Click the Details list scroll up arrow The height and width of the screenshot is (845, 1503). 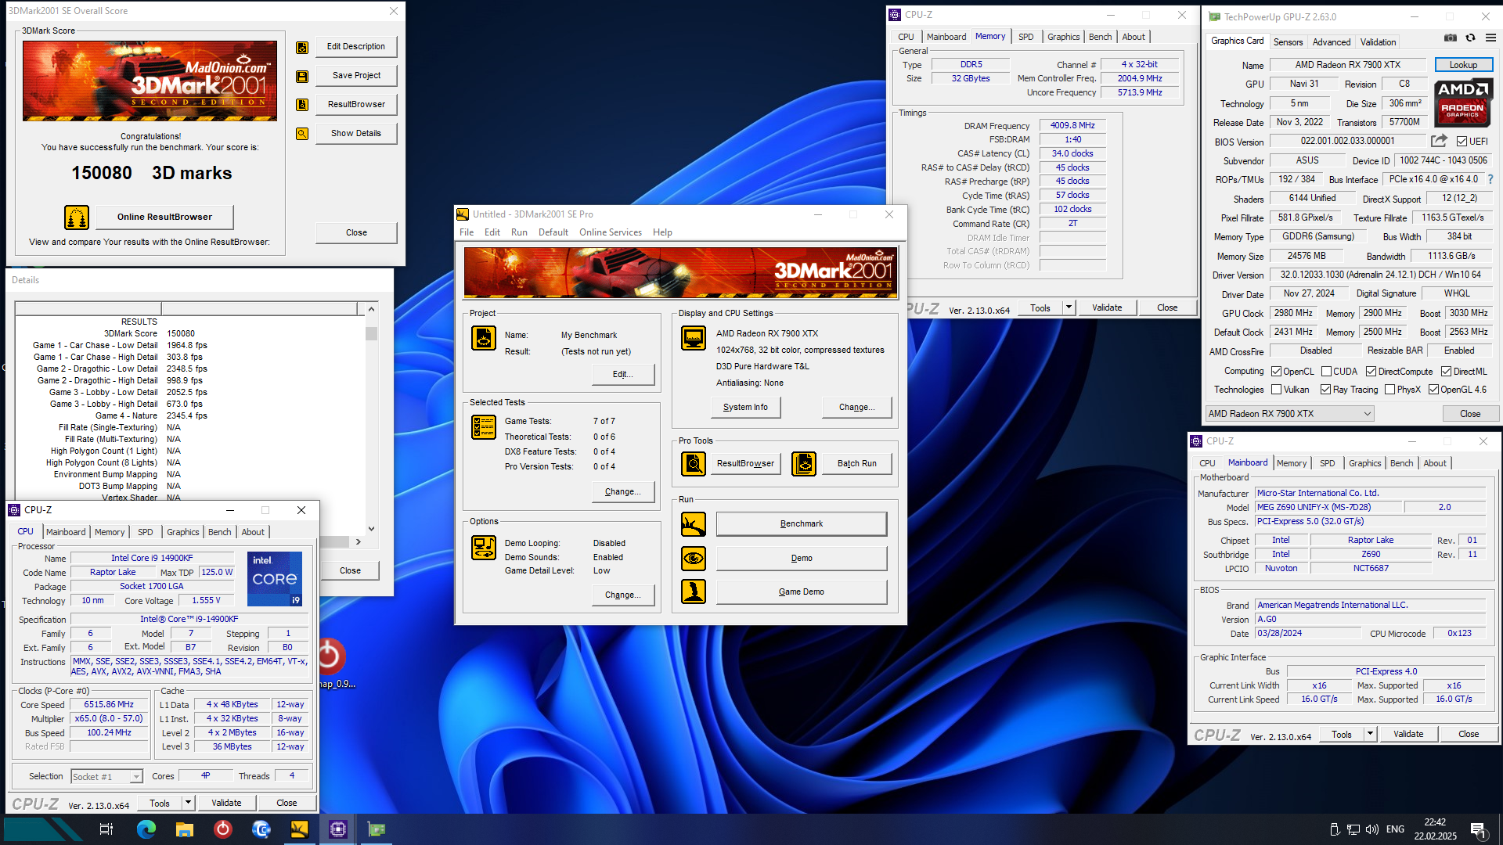tap(372, 309)
